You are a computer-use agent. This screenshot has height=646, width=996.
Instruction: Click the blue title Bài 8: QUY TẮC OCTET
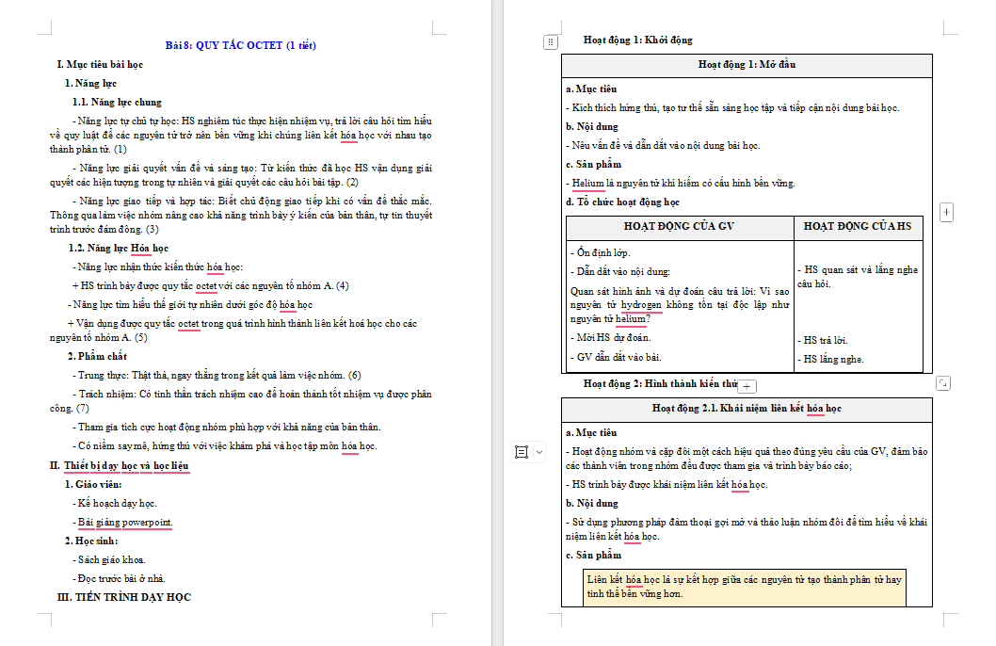click(x=238, y=44)
